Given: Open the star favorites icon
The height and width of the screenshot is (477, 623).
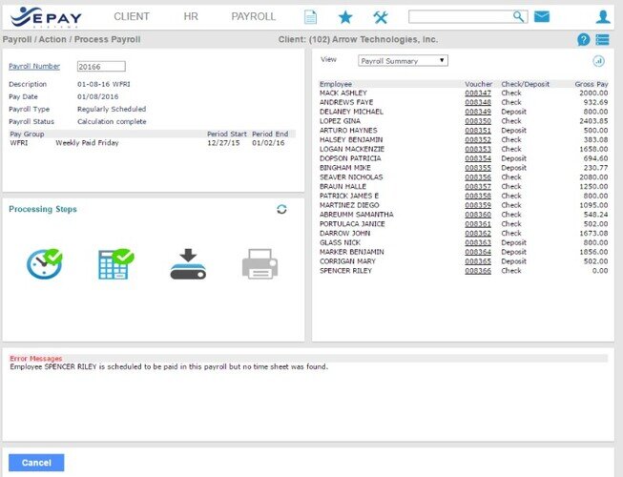Looking at the screenshot, I should pos(344,17).
